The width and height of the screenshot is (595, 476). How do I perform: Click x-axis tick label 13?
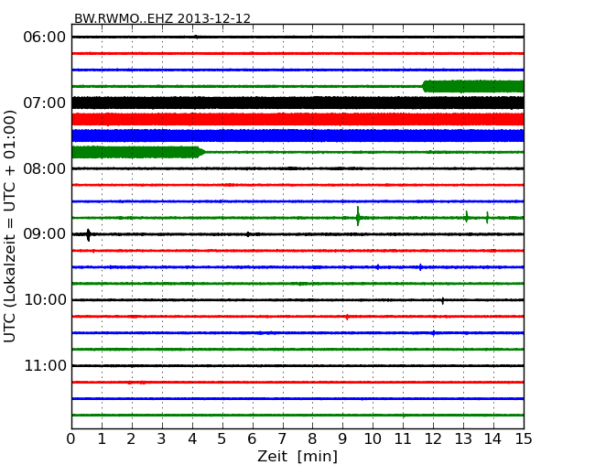(463, 439)
